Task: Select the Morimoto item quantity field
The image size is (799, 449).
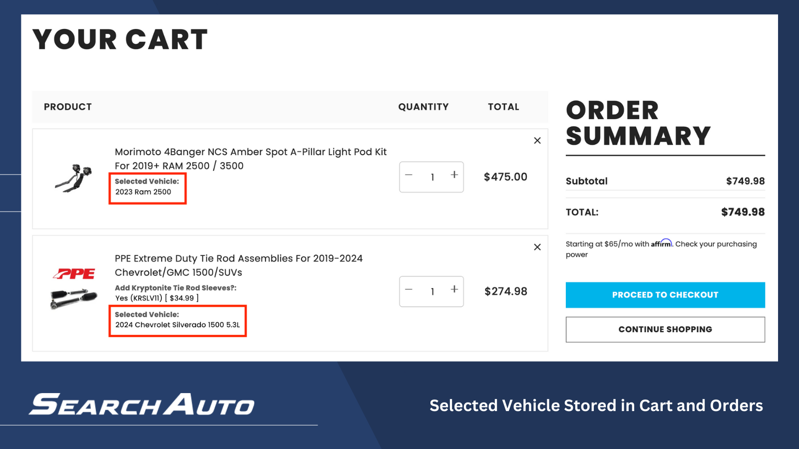Action: coord(431,177)
